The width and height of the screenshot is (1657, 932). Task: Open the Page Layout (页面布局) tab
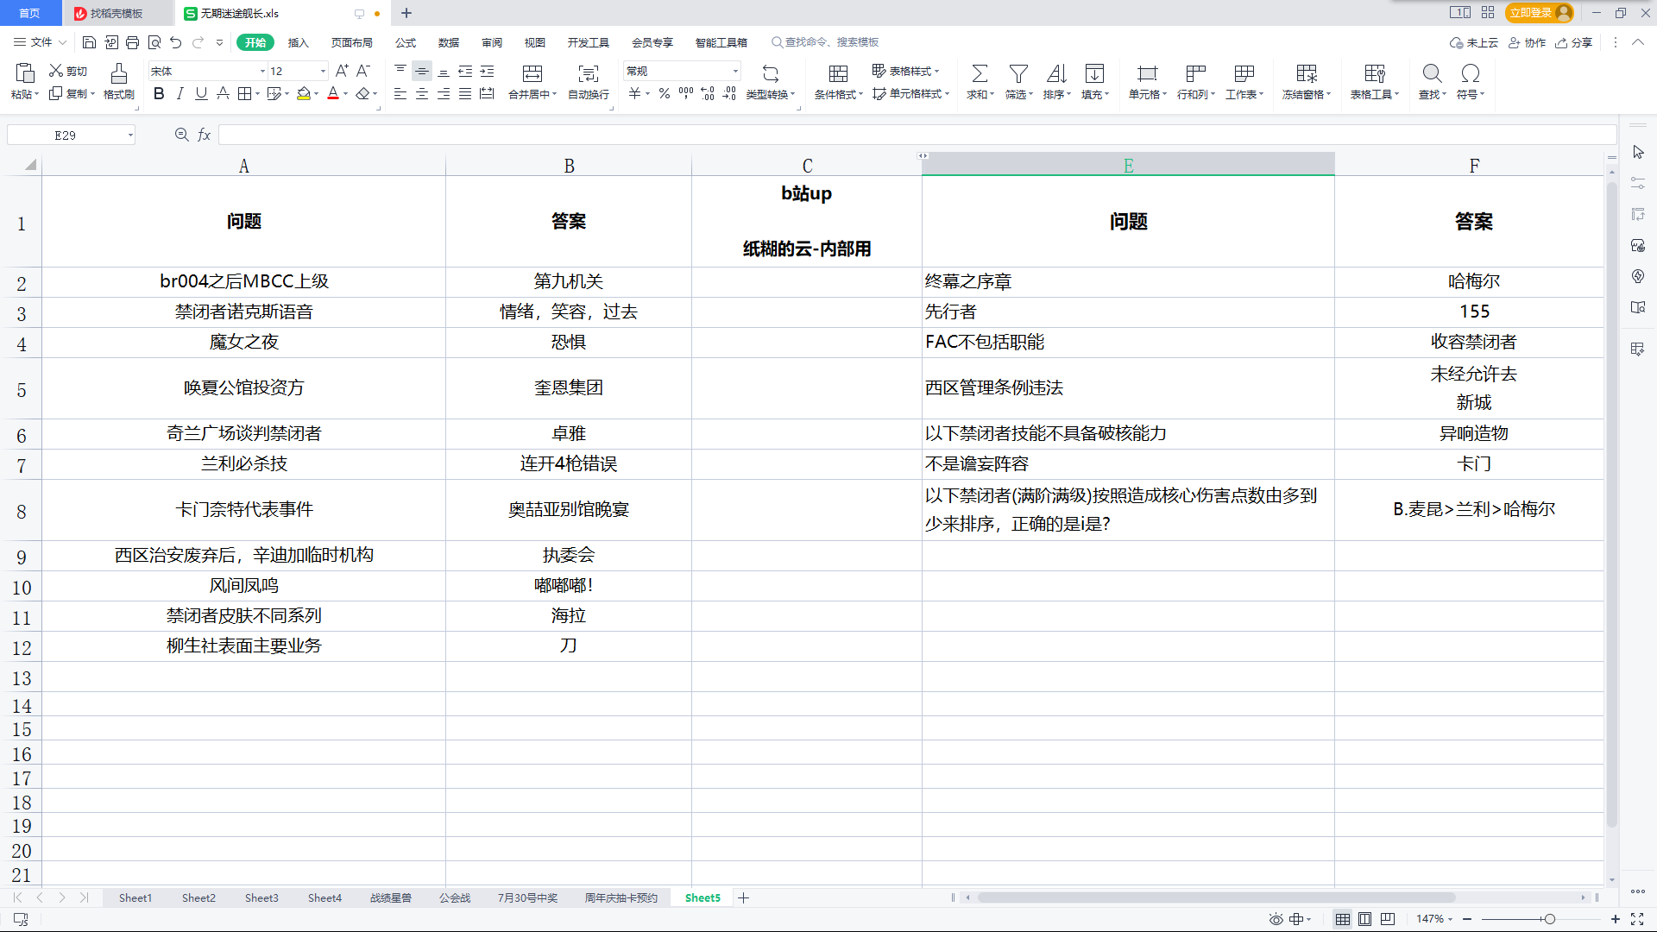[352, 42]
